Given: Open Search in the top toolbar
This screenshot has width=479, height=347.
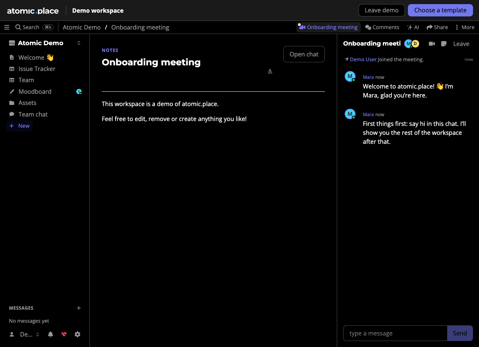Looking at the screenshot, I should click(x=34, y=27).
